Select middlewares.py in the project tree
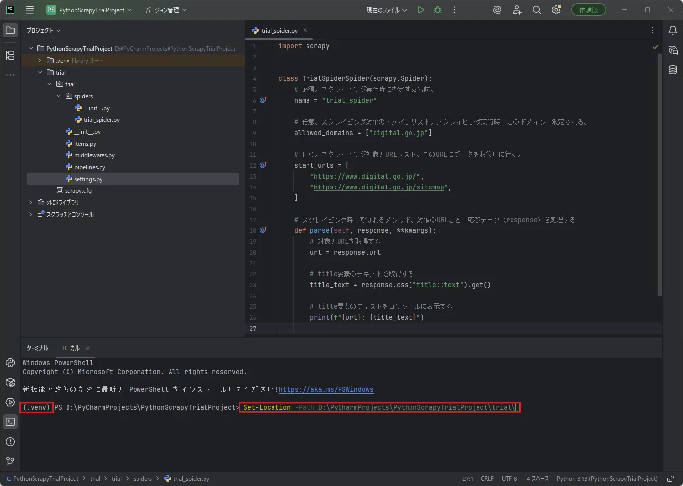 point(94,155)
